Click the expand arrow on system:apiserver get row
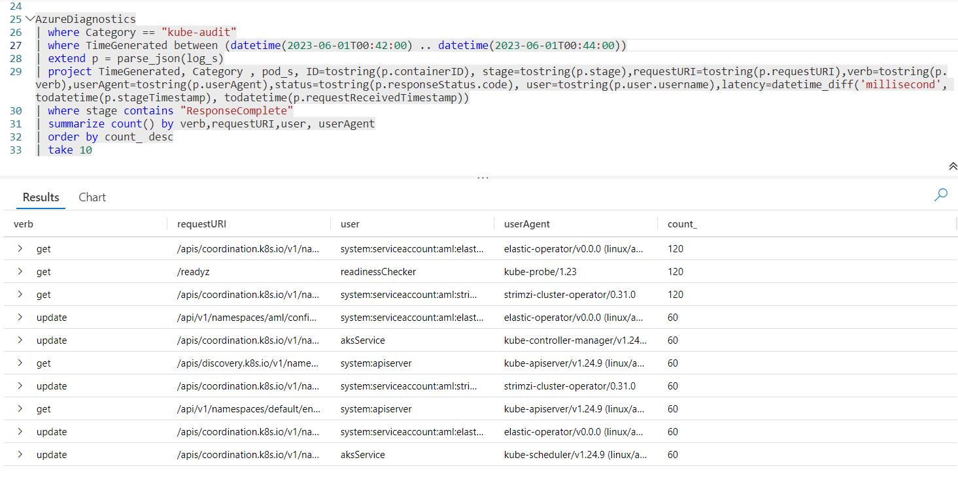 point(20,363)
